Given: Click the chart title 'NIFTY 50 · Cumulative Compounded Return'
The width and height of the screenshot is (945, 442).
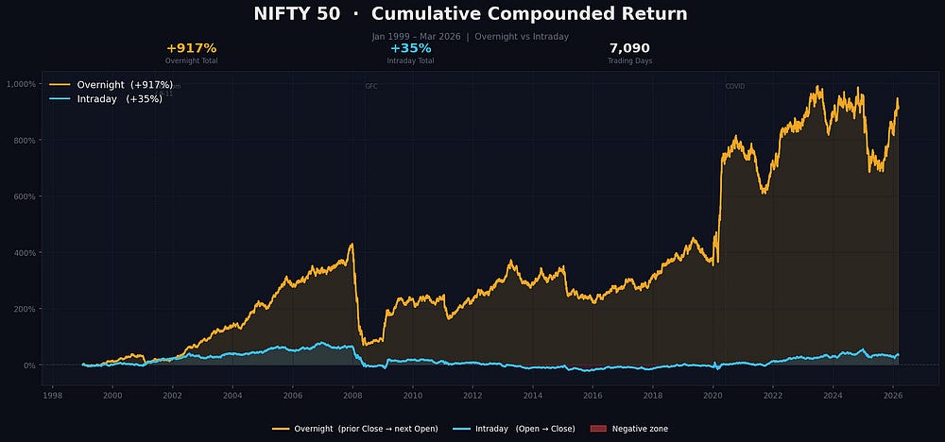Looking at the screenshot, I should click(x=471, y=14).
